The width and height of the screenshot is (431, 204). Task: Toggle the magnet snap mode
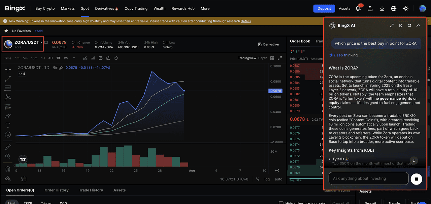point(8,169)
